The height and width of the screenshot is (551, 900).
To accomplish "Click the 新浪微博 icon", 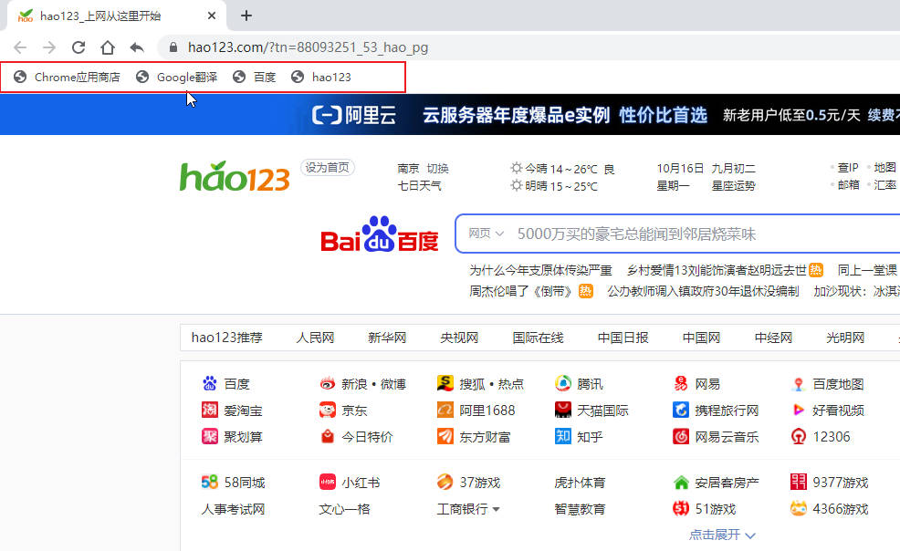I will [x=327, y=383].
